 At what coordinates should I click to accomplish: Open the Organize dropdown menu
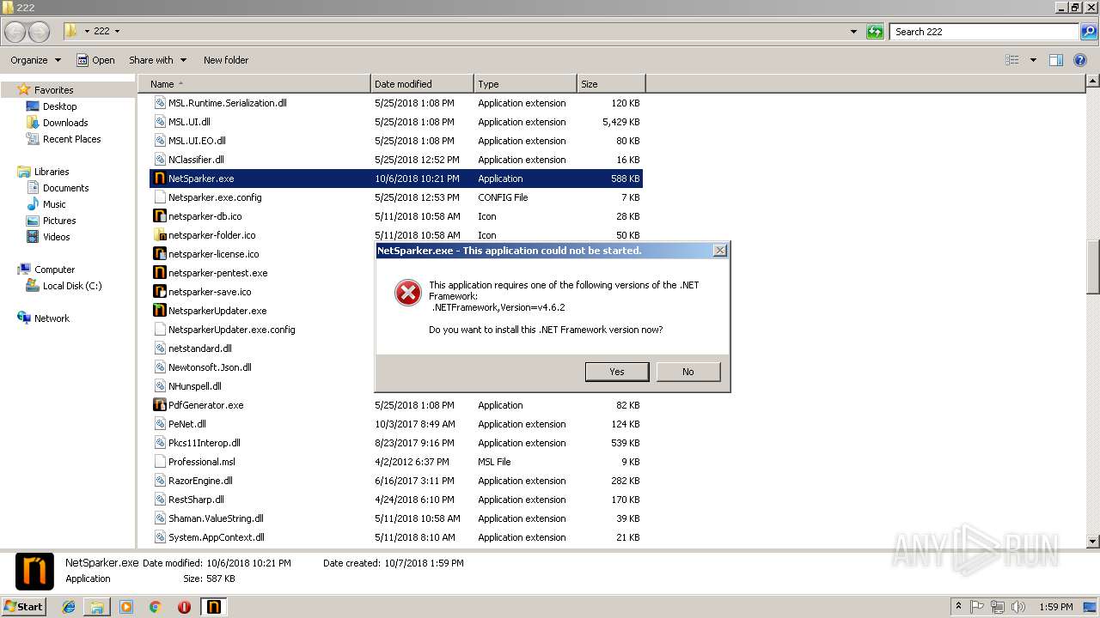pyautogui.click(x=35, y=60)
